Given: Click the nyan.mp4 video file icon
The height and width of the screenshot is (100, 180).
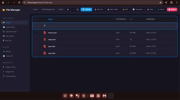Looking at the screenshot, I should coord(45,53).
